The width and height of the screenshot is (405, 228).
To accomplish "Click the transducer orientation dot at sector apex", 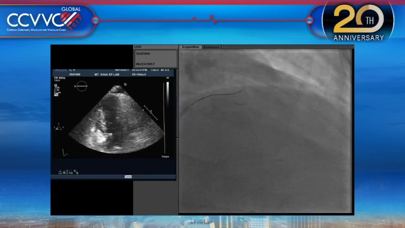I will tap(125, 84).
